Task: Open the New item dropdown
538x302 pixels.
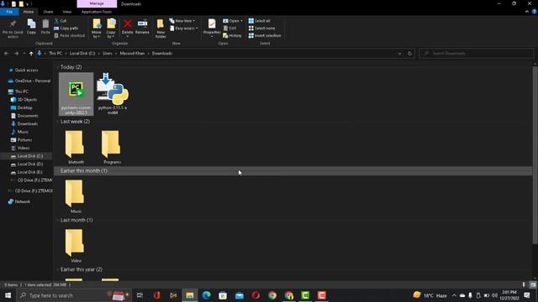Action: click(x=182, y=21)
